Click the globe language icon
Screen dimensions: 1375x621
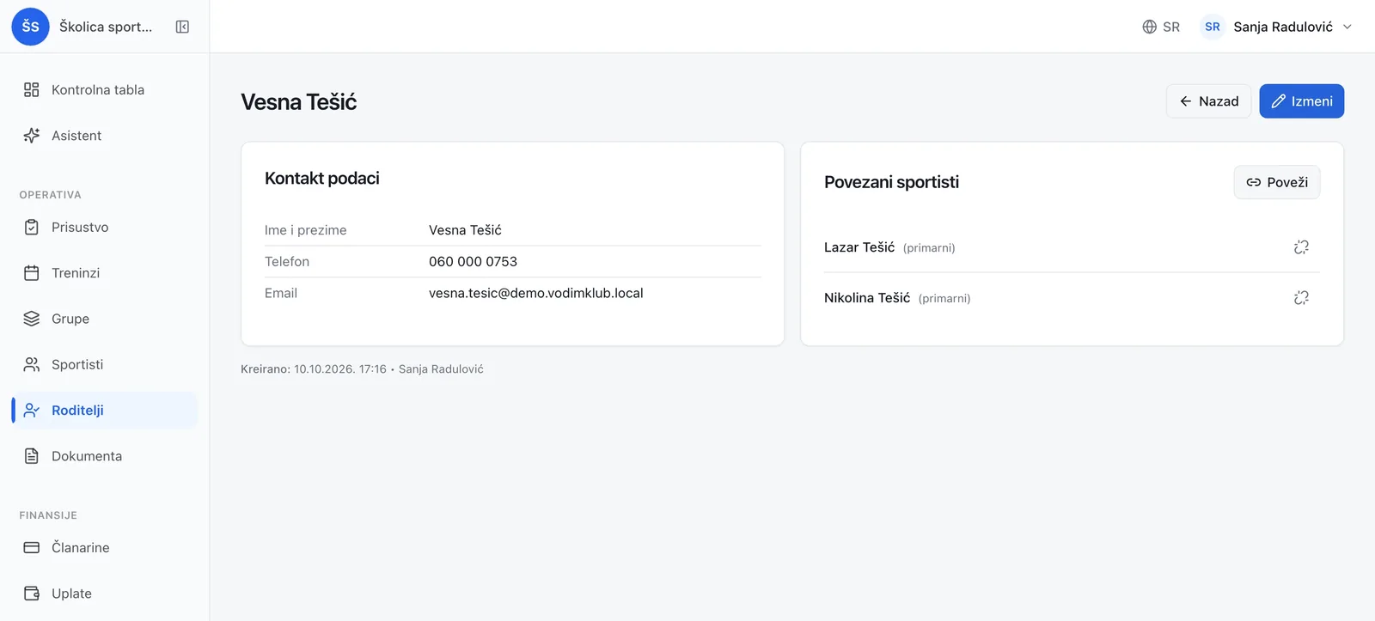[x=1149, y=27]
